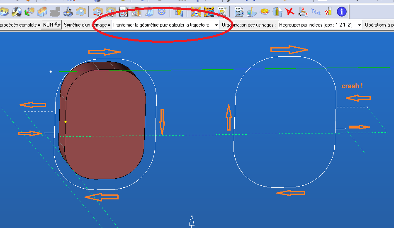Screen dimensions: 394x228
Task: Click the red cross delete icon
Action: click(290, 12)
